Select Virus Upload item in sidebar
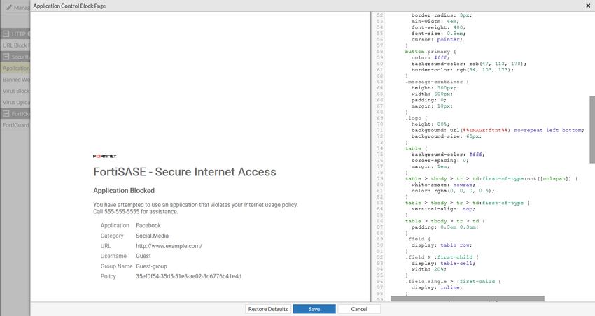Viewport: 595px width, 316px height. coord(15,102)
